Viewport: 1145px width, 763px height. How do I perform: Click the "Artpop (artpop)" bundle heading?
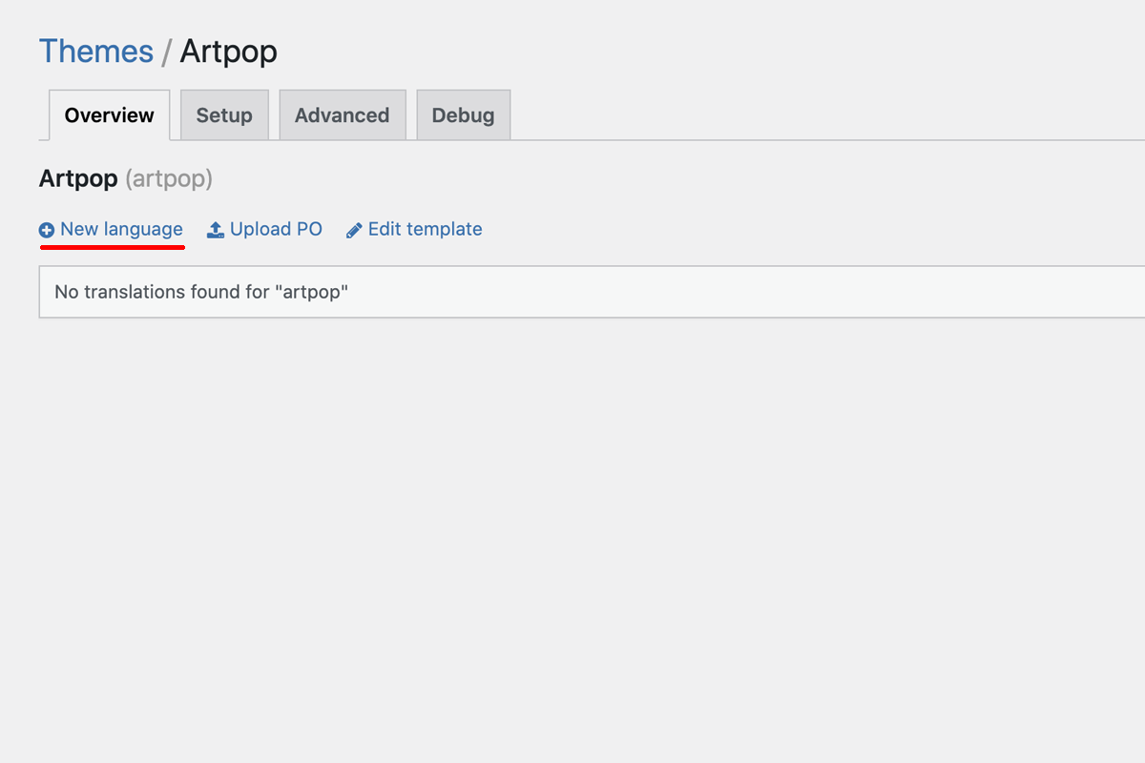tap(126, 178)
